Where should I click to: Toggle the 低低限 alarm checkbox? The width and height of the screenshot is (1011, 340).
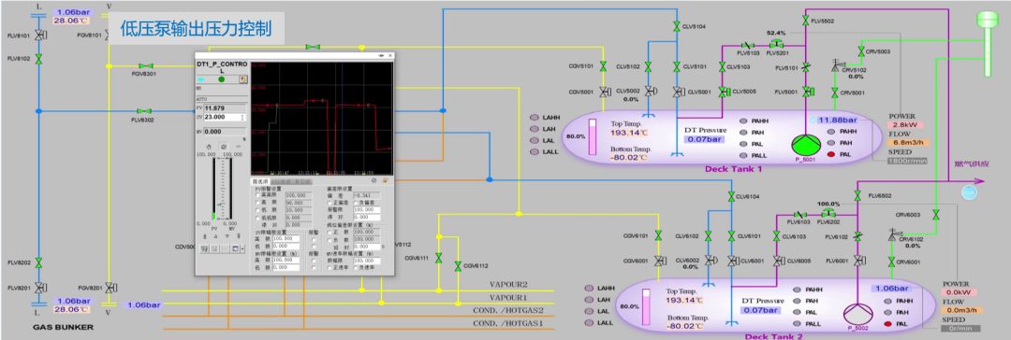pos(257,217)
